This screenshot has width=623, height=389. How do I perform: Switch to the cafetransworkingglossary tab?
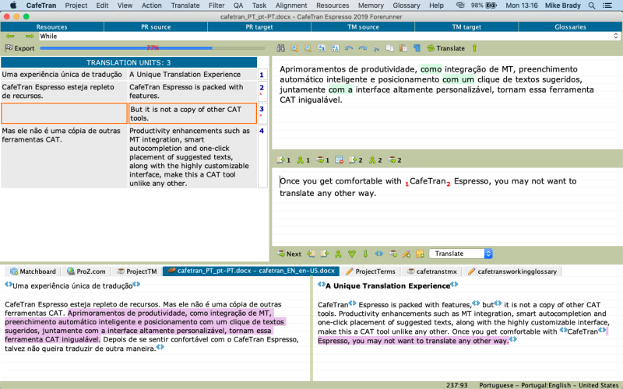(512, 272)
